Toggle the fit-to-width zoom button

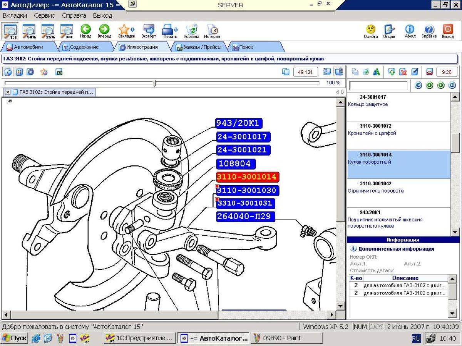[x=67, y=31]
